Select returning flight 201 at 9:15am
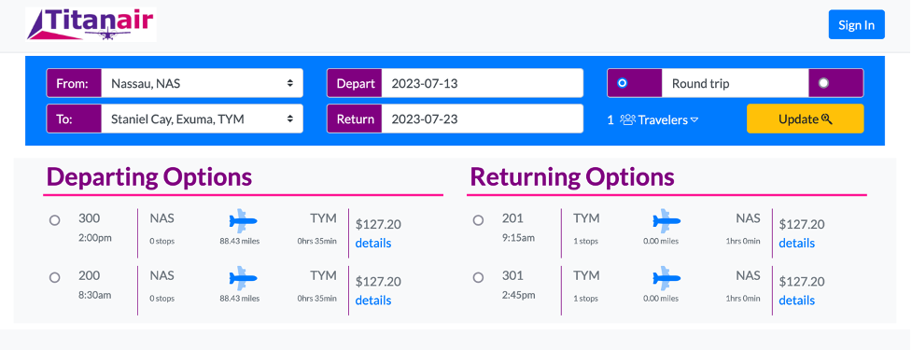 point(478,221)
